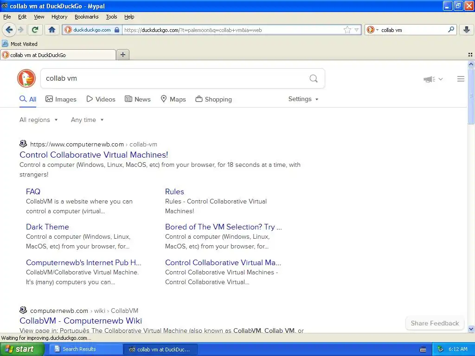Expand the Settings dropdown
Screen dimensions: 475x356
click(x=303, y=99)
